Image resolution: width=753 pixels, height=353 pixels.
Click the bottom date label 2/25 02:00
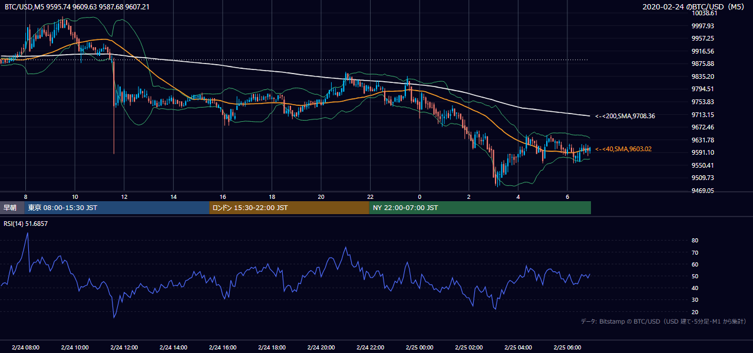(469, 348)
